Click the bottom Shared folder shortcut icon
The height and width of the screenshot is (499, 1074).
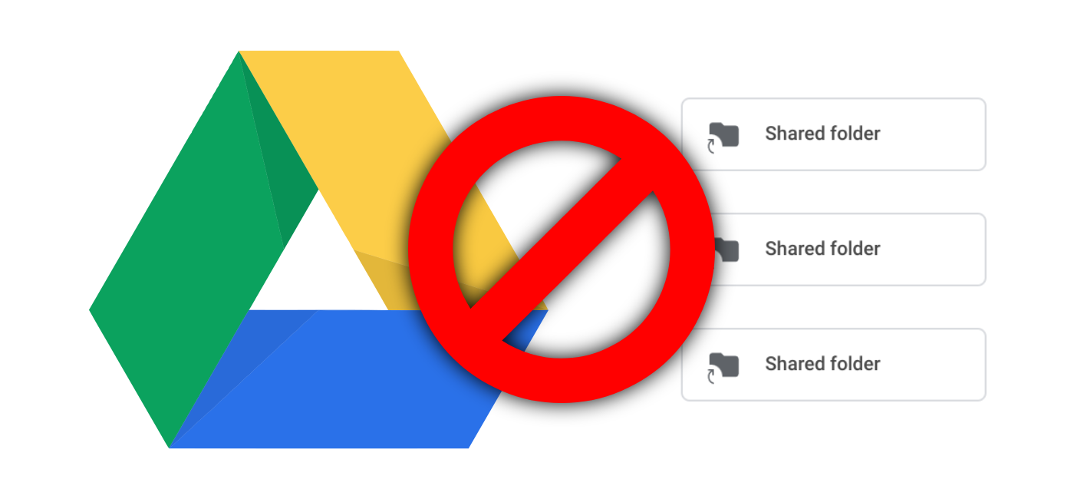click(723, 366)
